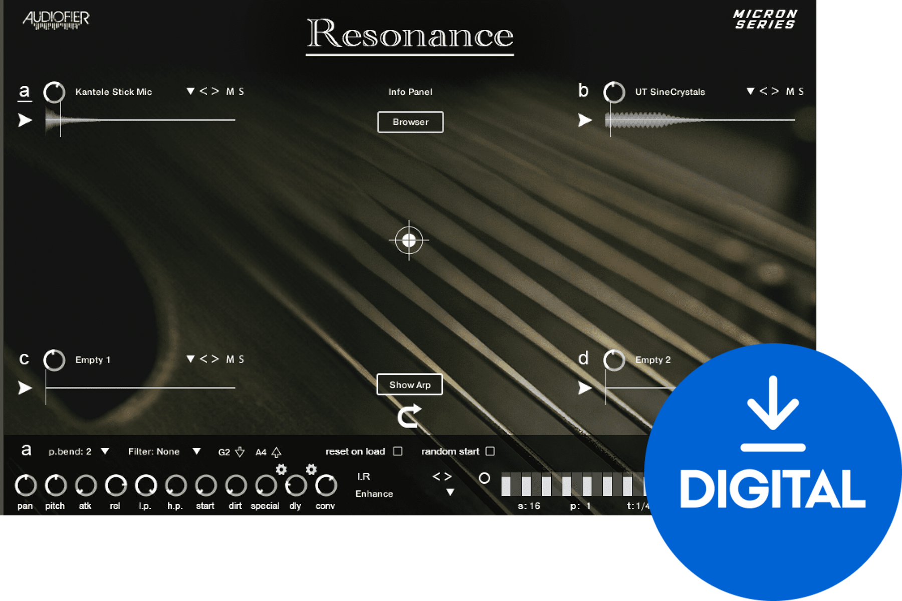Click the h.p. filter knob
This screenshot has width=902, height=601.
click(x=176, y=485)
